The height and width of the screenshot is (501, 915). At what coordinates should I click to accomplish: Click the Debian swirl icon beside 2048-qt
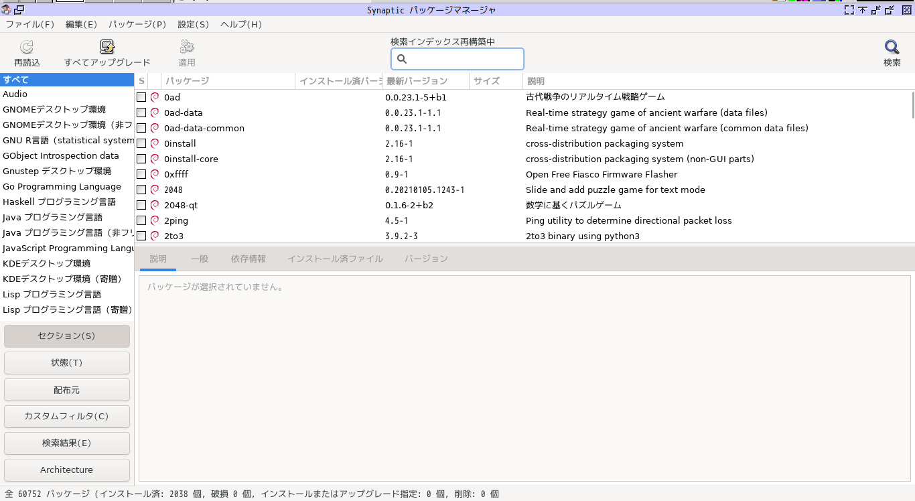(x=155, y=205)
